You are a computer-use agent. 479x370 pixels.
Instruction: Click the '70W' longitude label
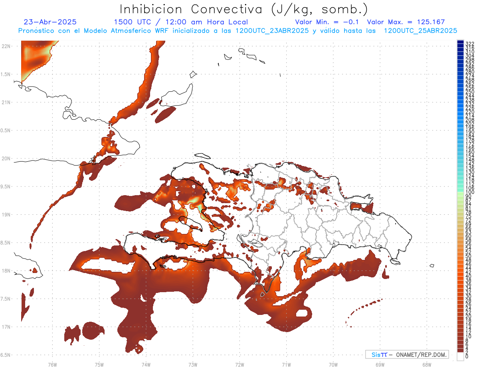[x=333, y=364]
